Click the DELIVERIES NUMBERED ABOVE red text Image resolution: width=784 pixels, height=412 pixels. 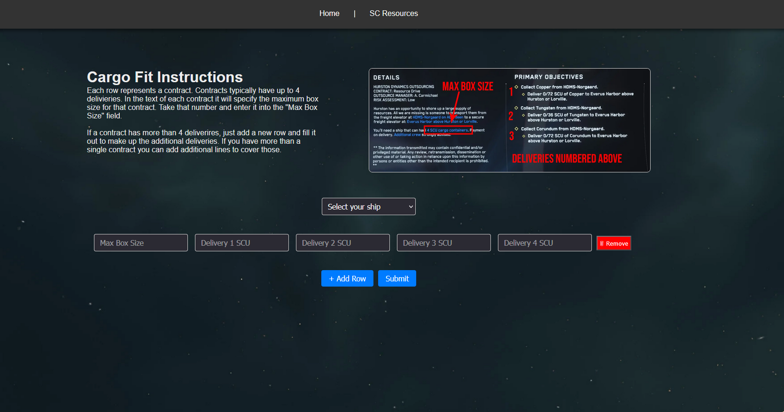[x=567, y=159]
